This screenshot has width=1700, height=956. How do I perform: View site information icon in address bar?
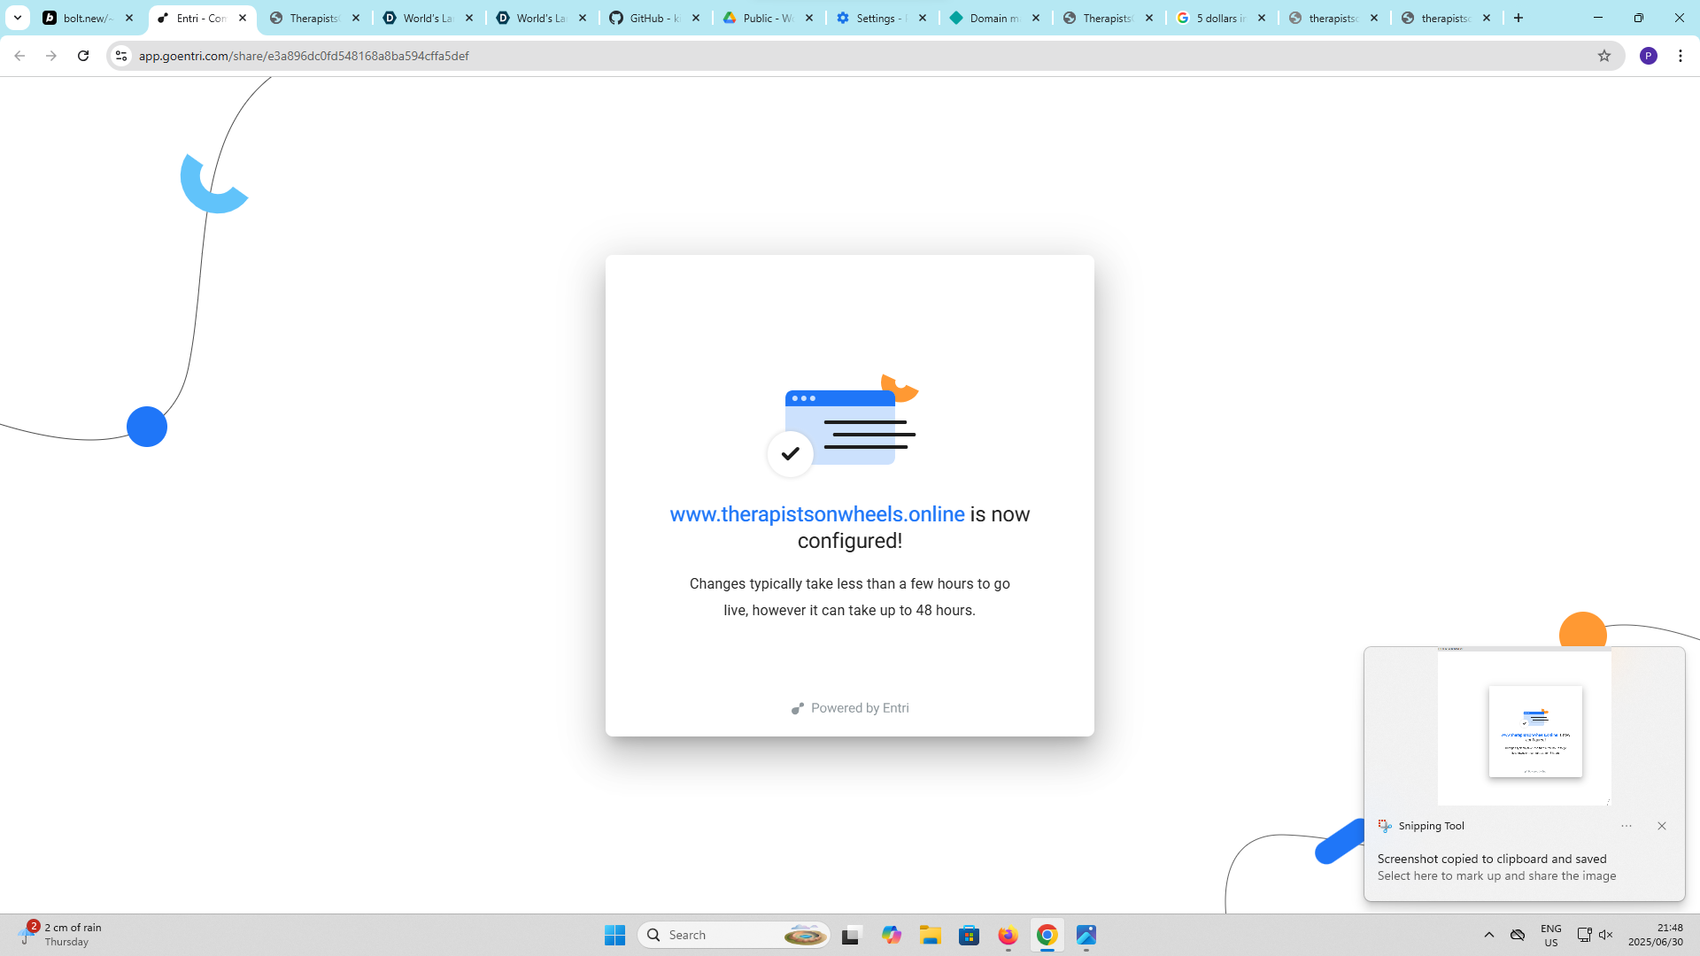(121, 56)
